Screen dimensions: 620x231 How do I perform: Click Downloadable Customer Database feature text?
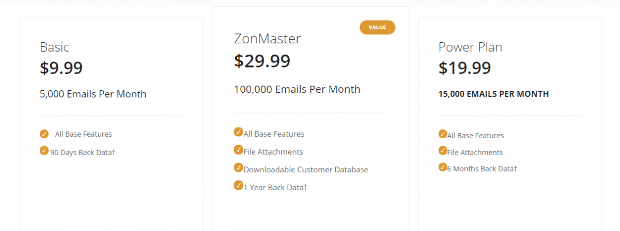pyautogui.click(x=306, y=170)
